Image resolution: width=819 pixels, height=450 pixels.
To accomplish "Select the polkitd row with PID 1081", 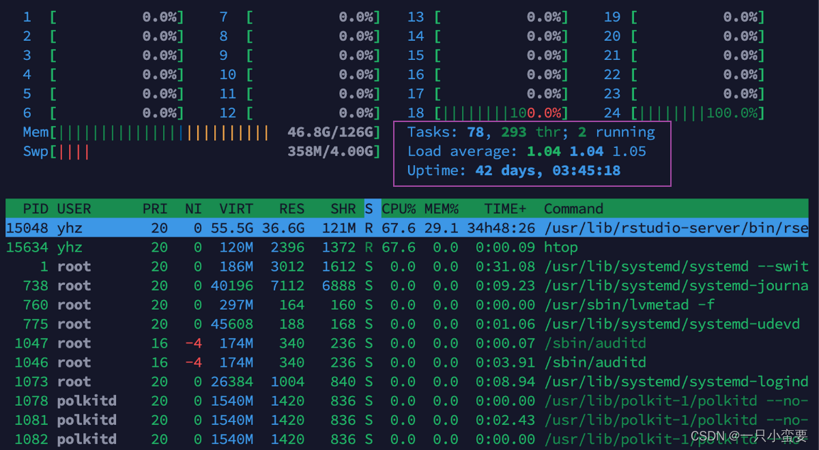I will pos(407,420).
